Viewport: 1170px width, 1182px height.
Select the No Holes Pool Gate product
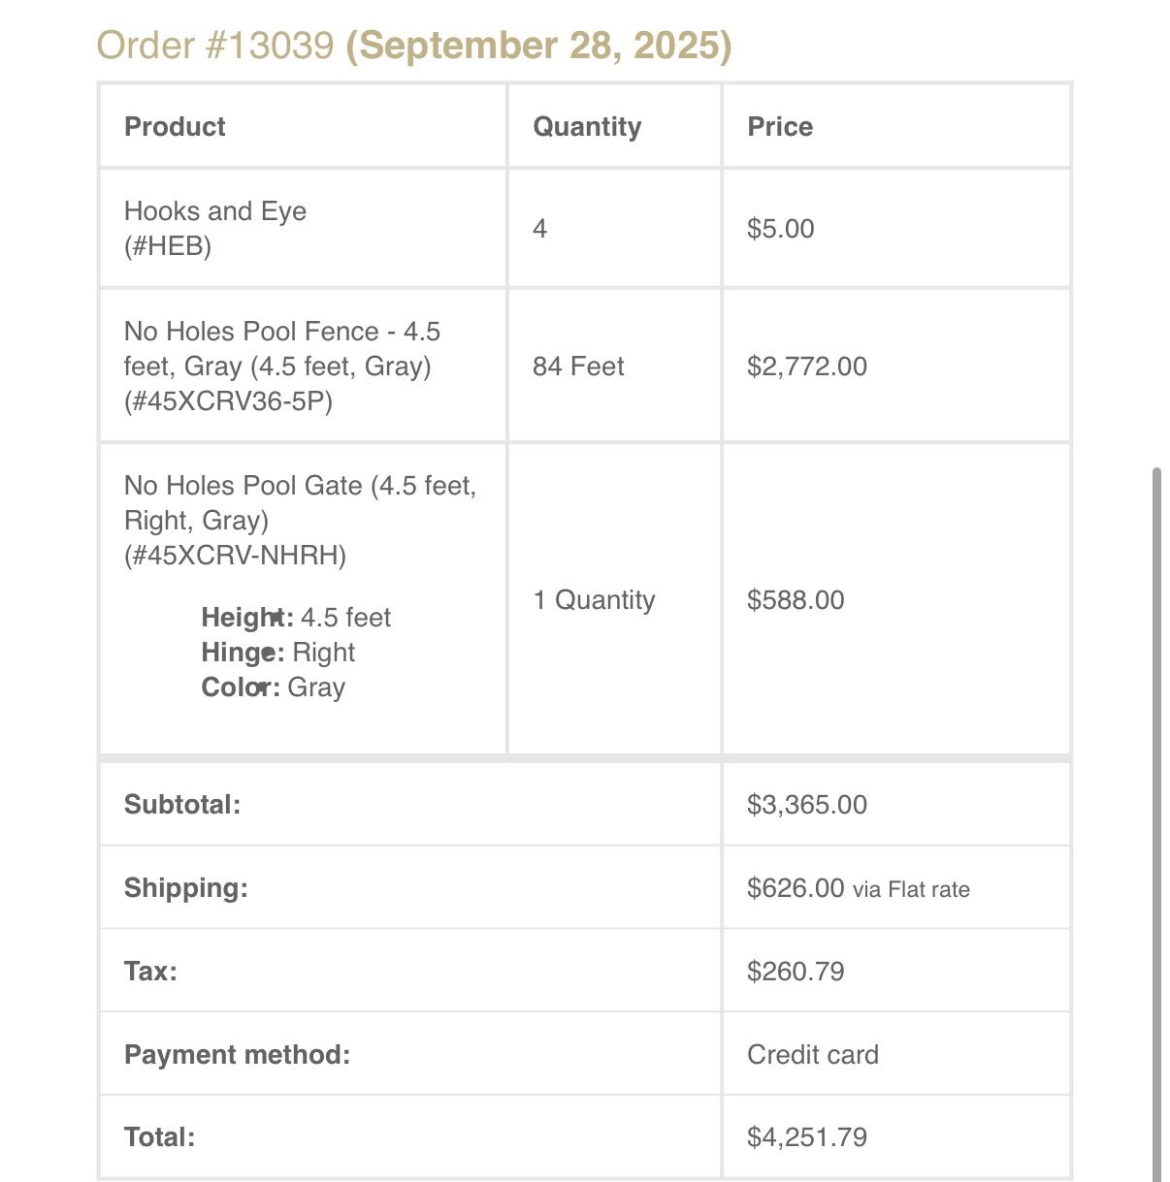tap(300, 503)
